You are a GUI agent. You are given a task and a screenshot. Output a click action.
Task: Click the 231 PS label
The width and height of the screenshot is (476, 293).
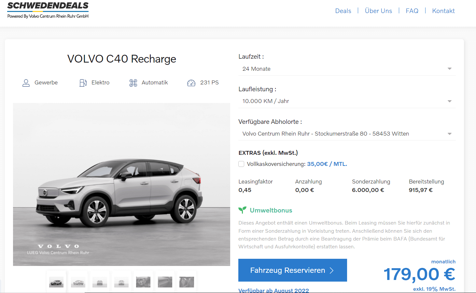coord(209,83)
